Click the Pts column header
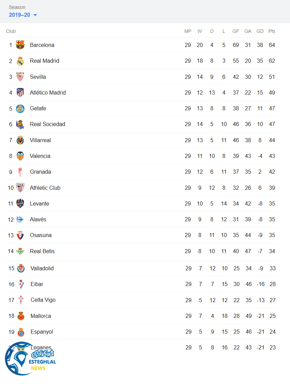This screenshot has height=384, width=290. [x=272, y=31]
